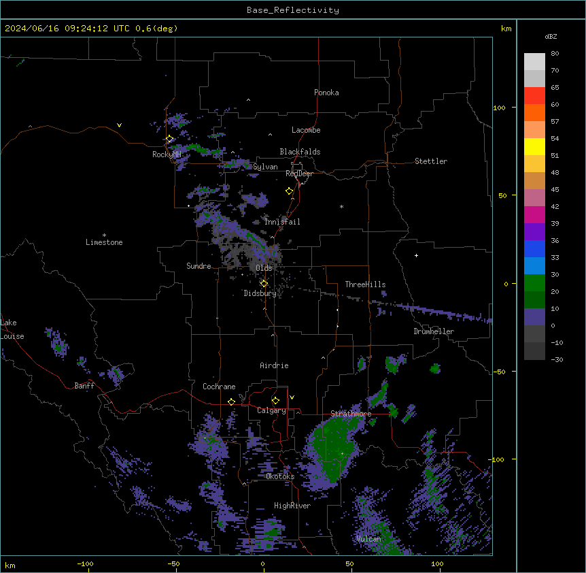Select the Lake Louise label
Viewport: 586px width, 573px height.
(x=12, y=329)
